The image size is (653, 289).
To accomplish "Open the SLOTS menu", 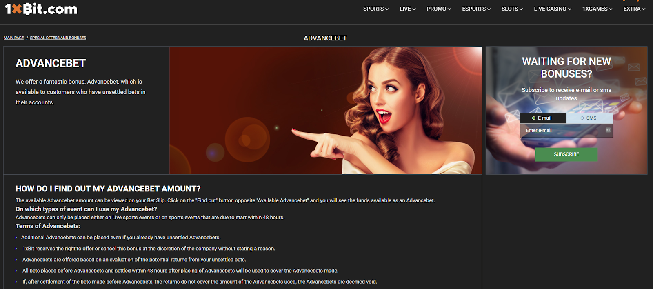I will coord(512,9).
